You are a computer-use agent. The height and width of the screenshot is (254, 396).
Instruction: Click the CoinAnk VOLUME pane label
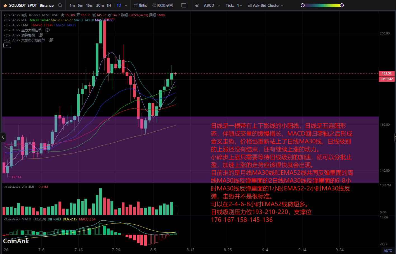tap(19, 187)
